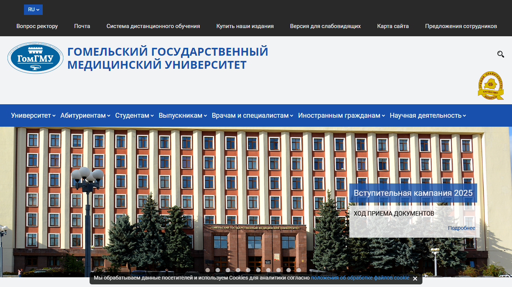Open the cookie policy link
This screenshot has width=512, height=287.
(x=360, y=278)
